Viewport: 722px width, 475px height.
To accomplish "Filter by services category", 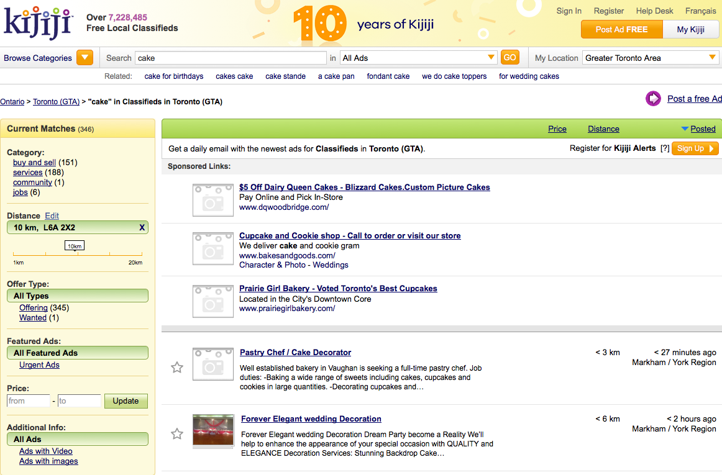I will tap(27, 173).
